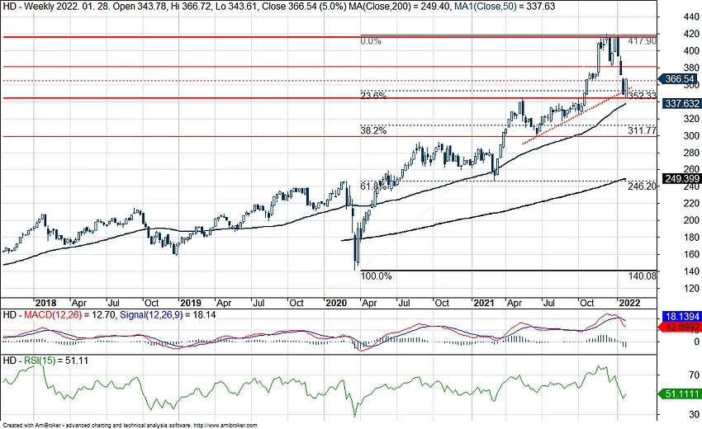Click the 2021 year label on time axis
Viewport: 702px width, 429px height.
[x=484, y=303]
